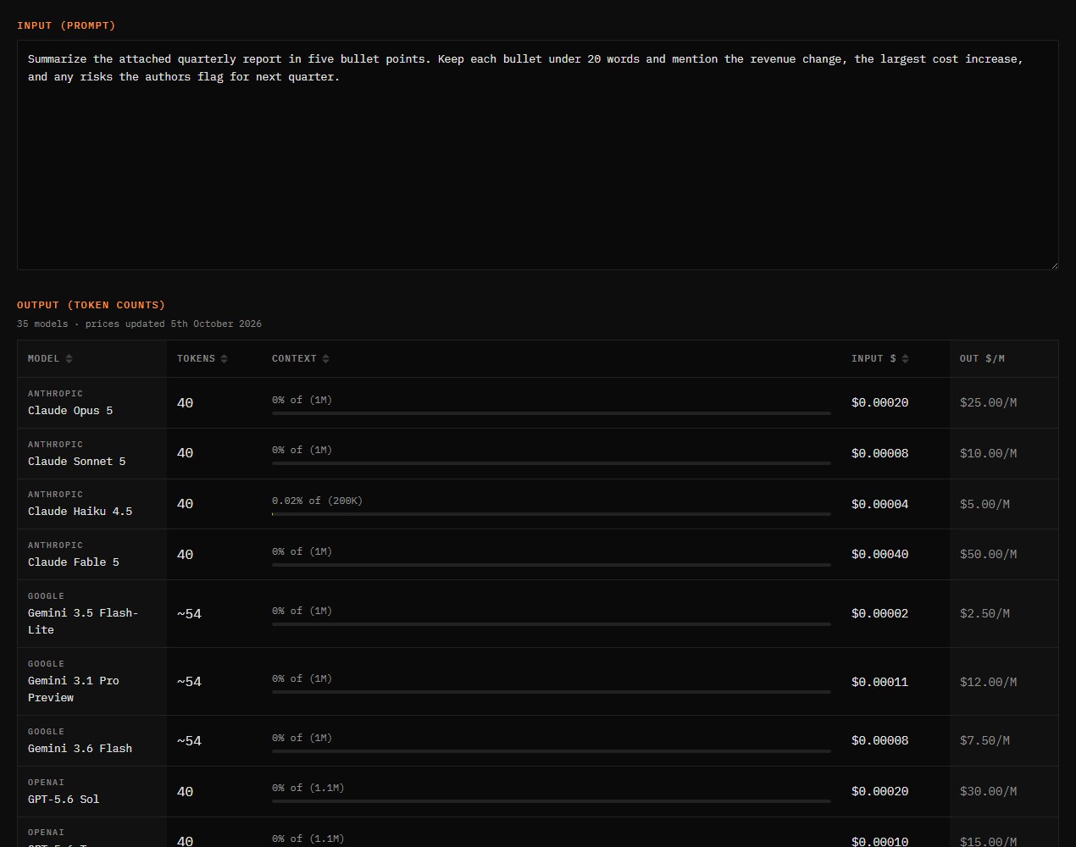
Task: Click the '35 models · prices updated' line
Action: 139,324
